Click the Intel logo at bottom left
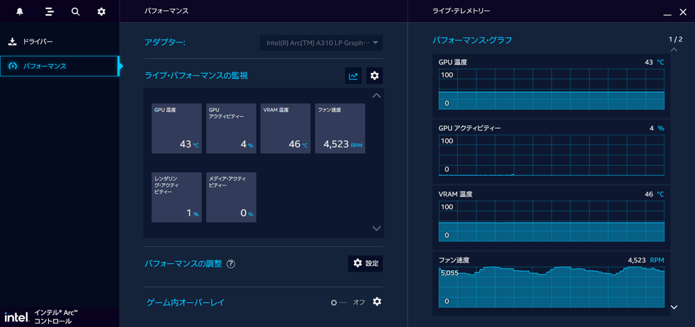This screenshot has height=327, width=695. point(17,317)
